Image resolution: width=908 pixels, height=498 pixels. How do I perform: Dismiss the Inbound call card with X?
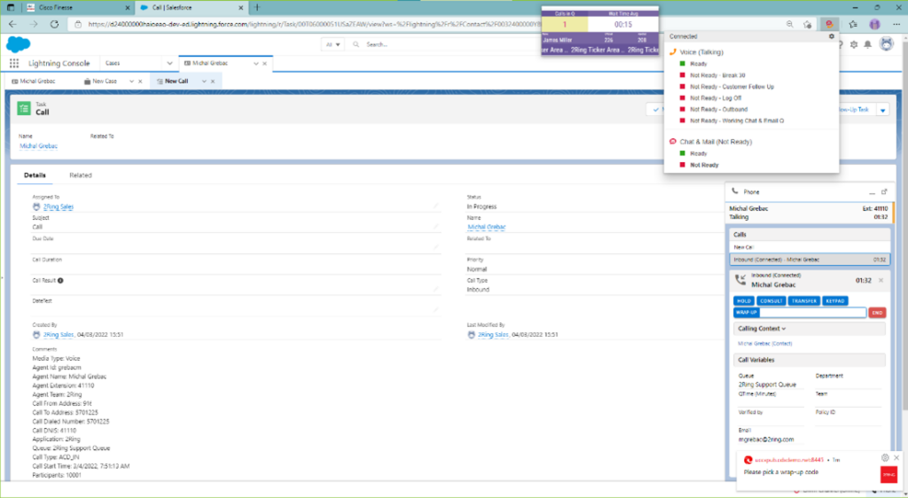point(881,281)
